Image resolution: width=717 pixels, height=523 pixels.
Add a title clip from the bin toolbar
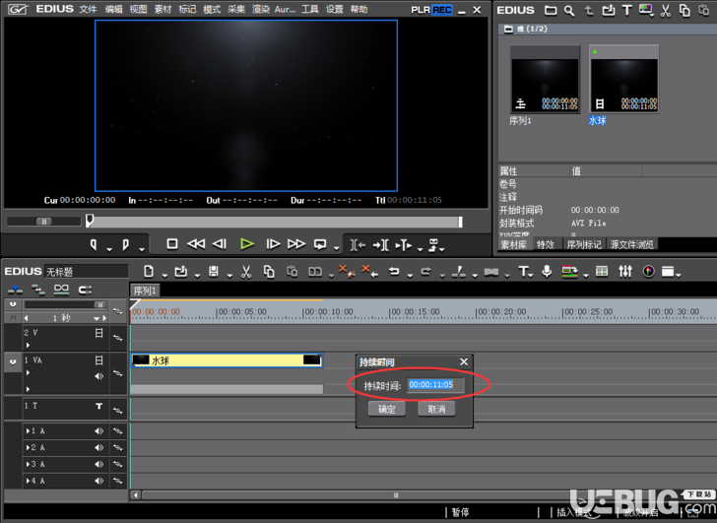[x=627, y=10]
